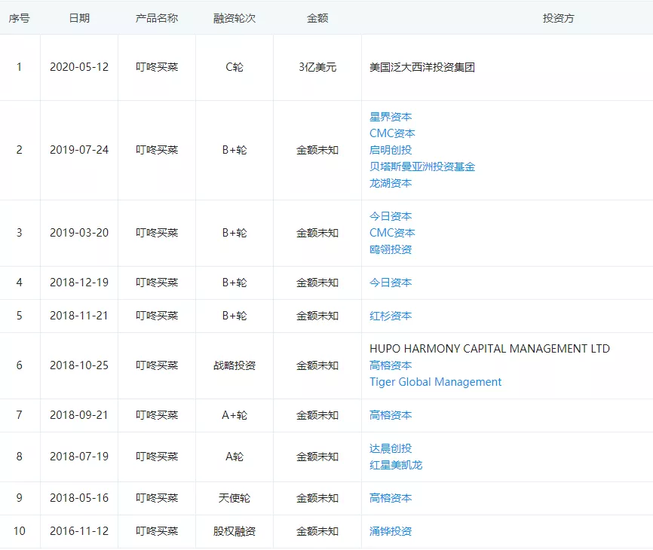
Task: Click the A+轮 round cell
Action: [234, 415]
